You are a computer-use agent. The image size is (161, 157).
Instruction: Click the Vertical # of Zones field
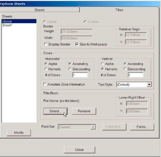(x=136, y=75)
